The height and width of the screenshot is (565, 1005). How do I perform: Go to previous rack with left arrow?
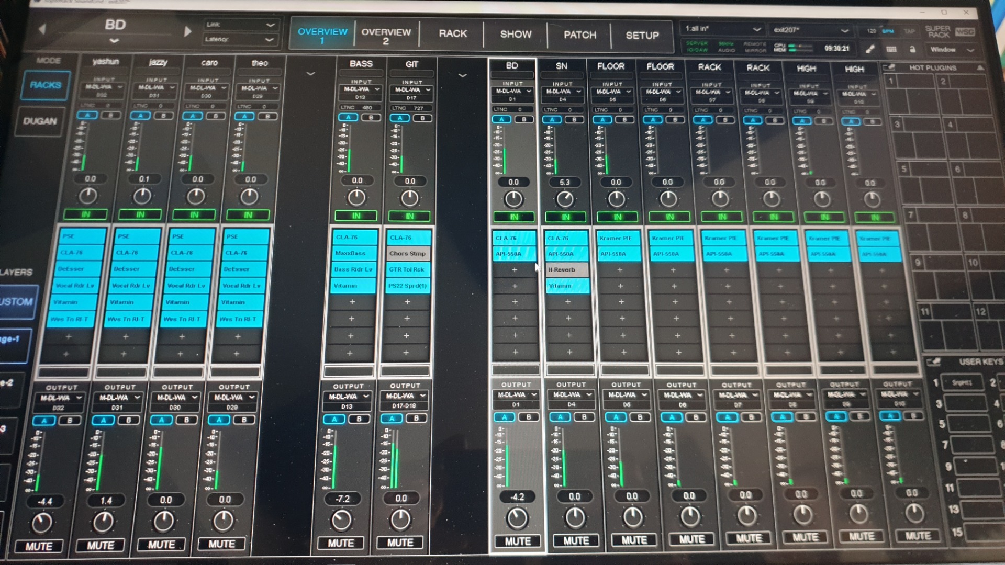tap(43, 29)
